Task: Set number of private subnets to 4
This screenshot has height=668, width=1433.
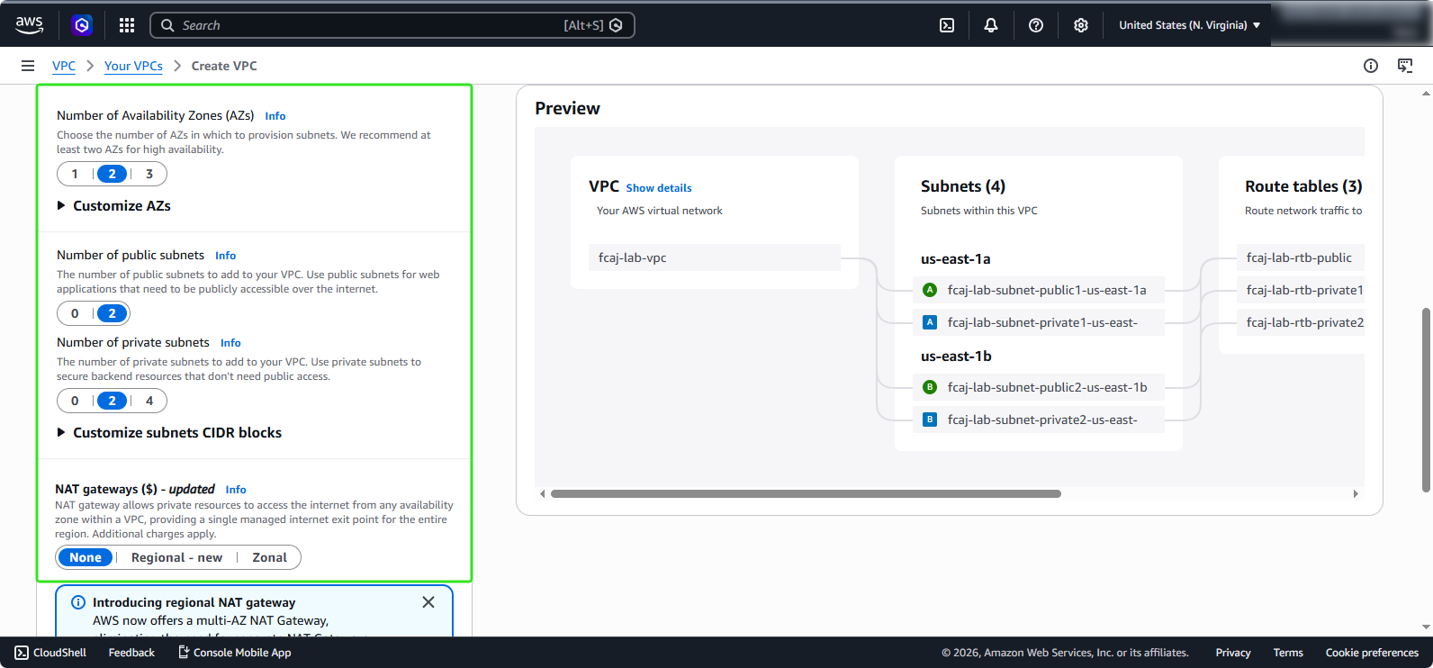Action: 149,401
